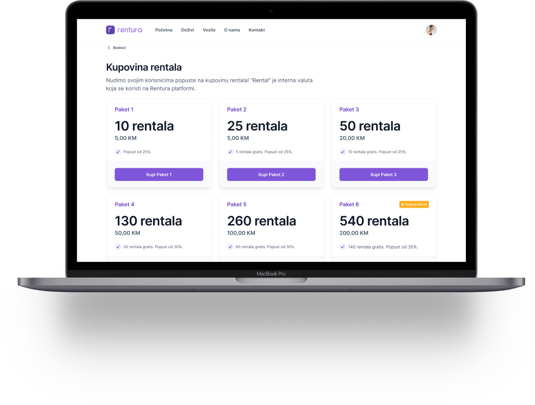
Task: Click the 540 rentala package heading
Action: (374, 221)
